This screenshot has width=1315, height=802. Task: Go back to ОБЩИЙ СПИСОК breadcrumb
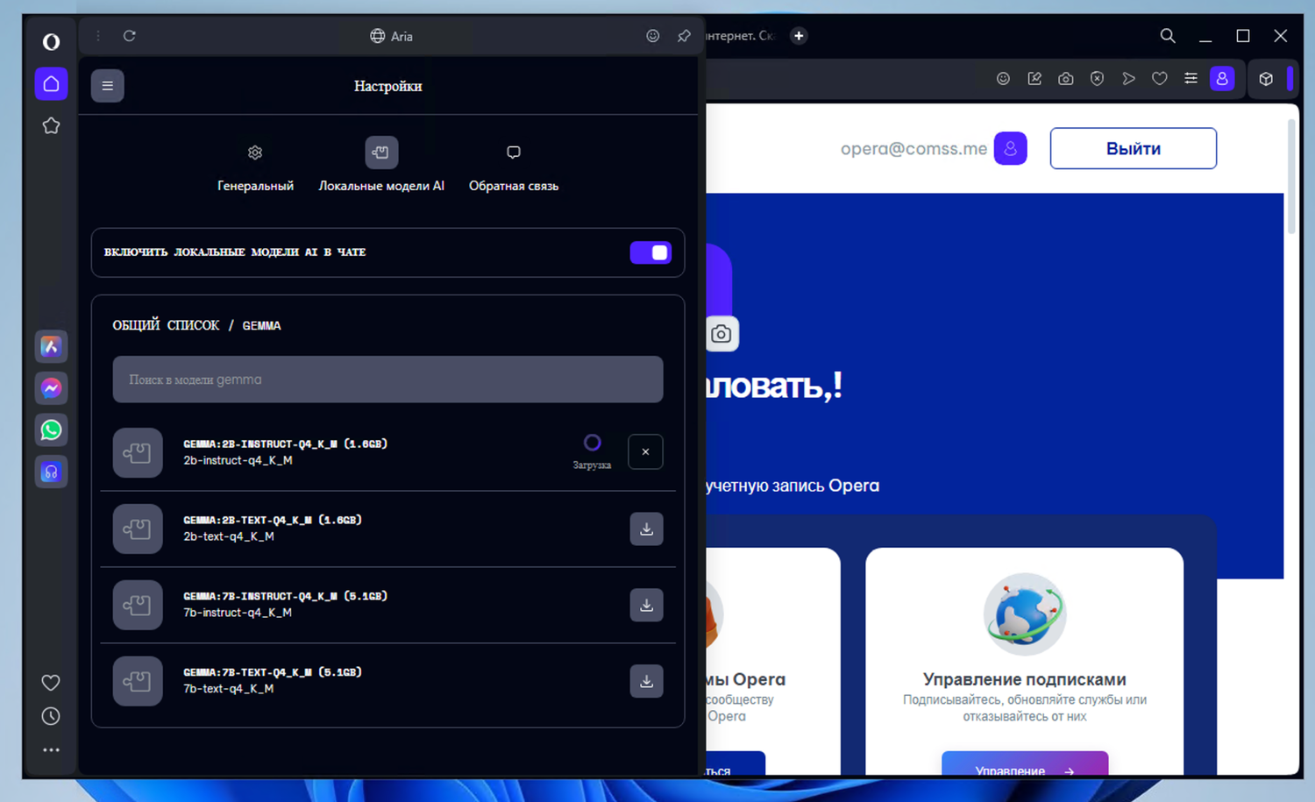(x=166, y=325)
